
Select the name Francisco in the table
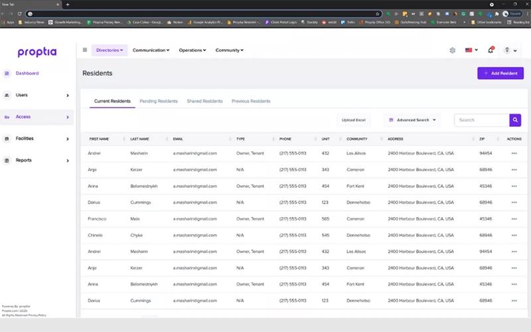click(x=97, y=219)
